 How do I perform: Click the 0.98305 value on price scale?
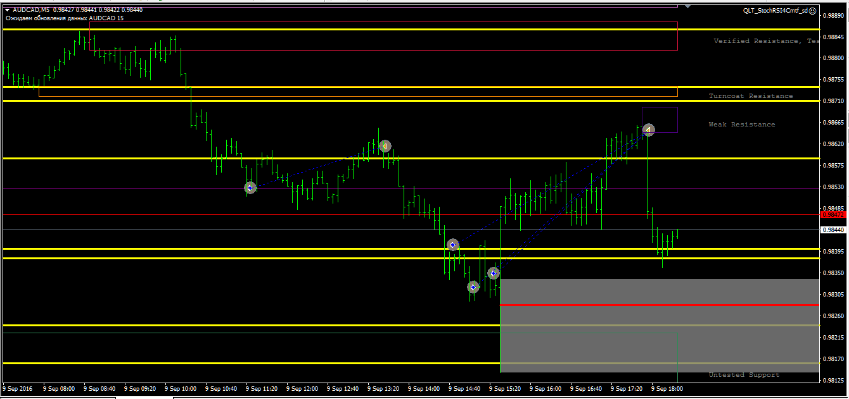click(833, 295)
